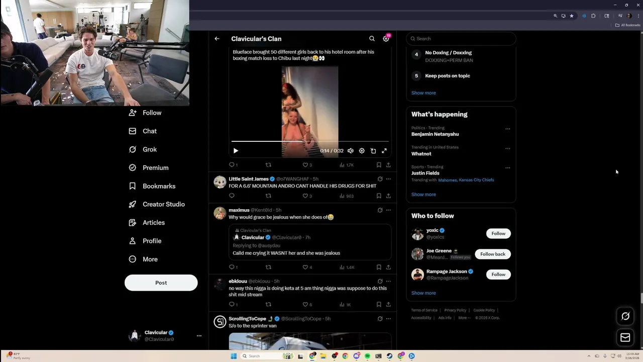Focus the X Search field

(461, 39)
